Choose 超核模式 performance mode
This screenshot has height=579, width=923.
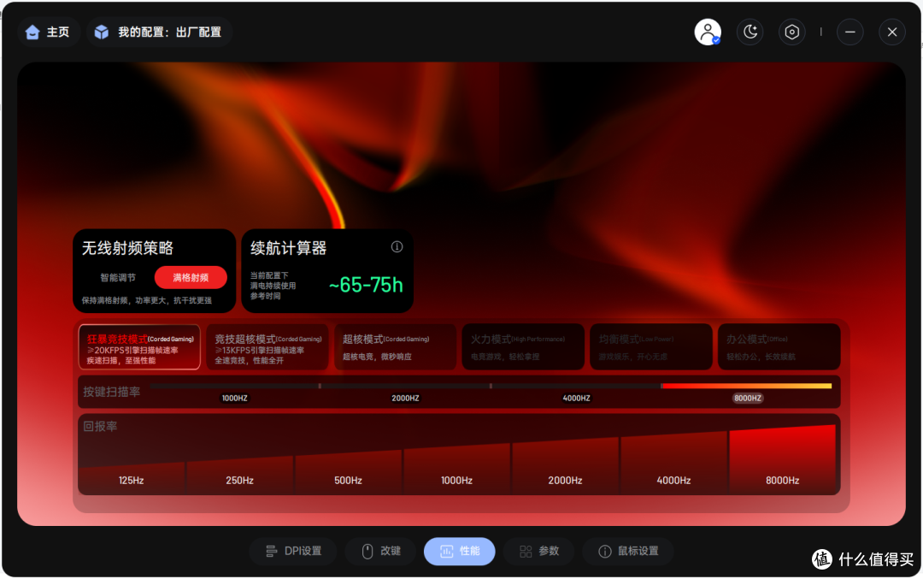tap(395, 347)
